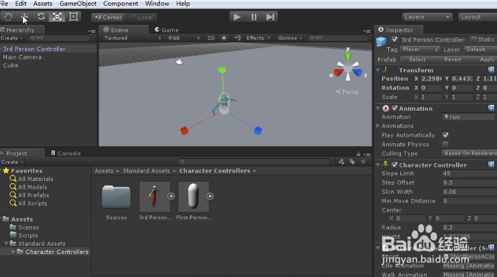Open the Layout dropdown
The width and height of the screenshot is (497, 277).
coord(478,17)
